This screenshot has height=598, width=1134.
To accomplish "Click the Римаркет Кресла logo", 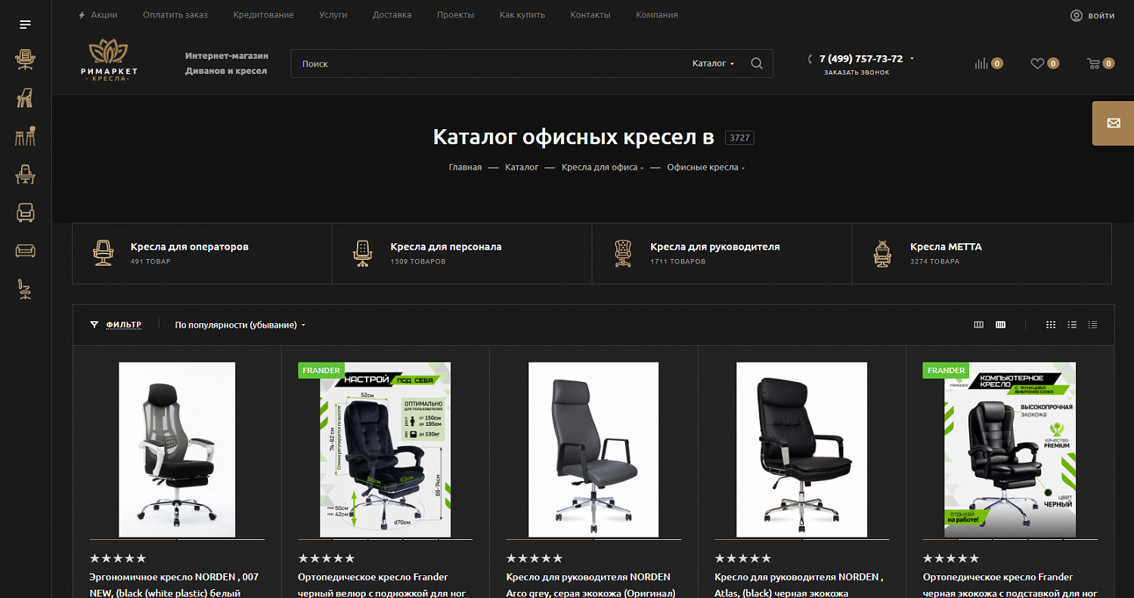I will point(108,60).
